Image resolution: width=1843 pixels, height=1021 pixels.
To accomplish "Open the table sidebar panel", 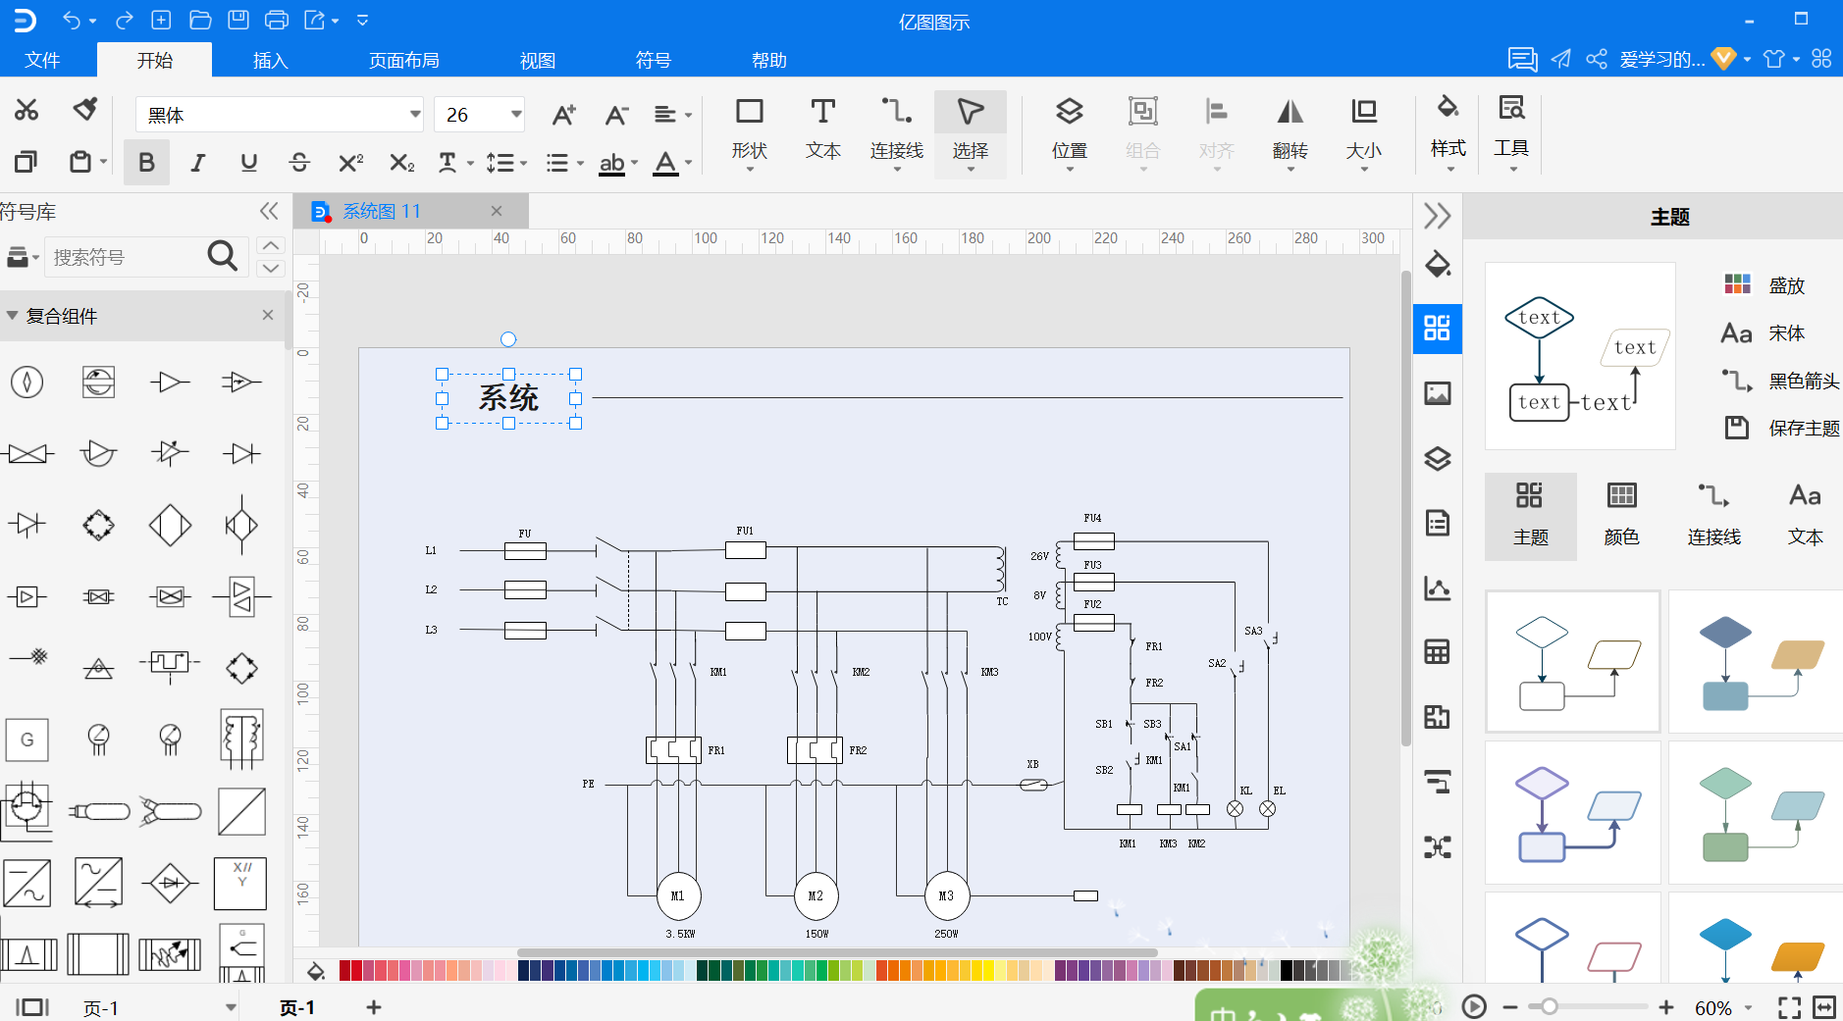I will point(1438,651).
